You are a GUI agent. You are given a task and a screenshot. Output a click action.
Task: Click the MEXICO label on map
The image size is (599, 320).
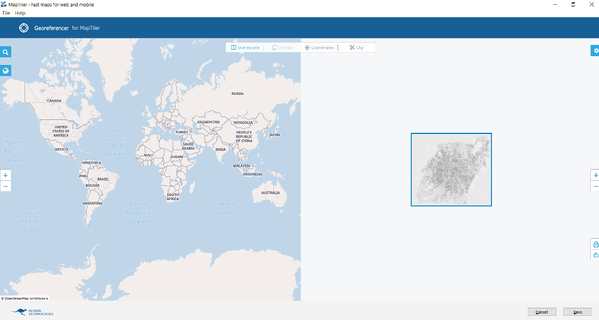point(61,149)
